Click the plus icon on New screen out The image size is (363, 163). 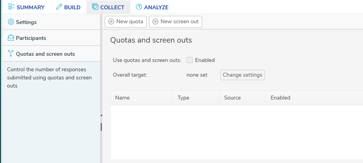coord(156,22)
